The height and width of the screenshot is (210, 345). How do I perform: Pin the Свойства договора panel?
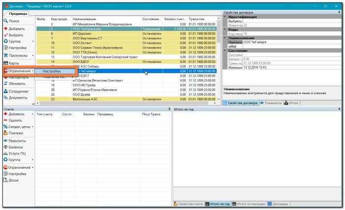point(339,12)
